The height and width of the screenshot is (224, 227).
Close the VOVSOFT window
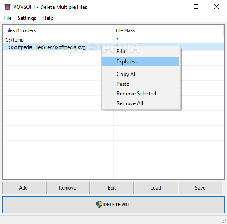pyautogui.click(x=216, y=7)
